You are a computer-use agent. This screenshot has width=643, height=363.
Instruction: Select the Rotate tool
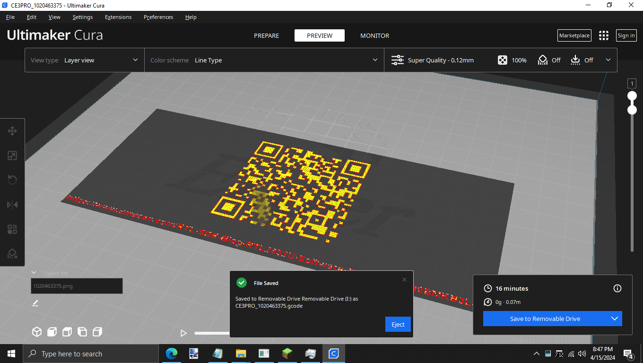(12, 180)
